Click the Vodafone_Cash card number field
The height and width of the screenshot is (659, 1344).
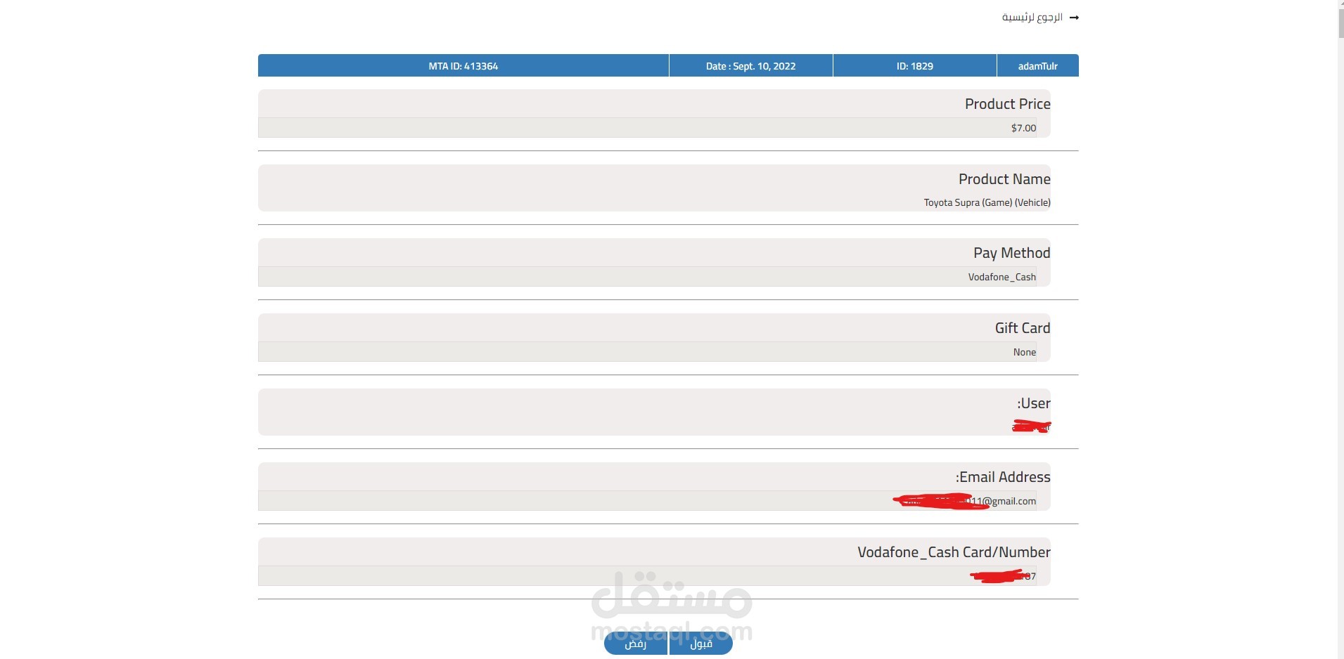click(x=647, y=575)
